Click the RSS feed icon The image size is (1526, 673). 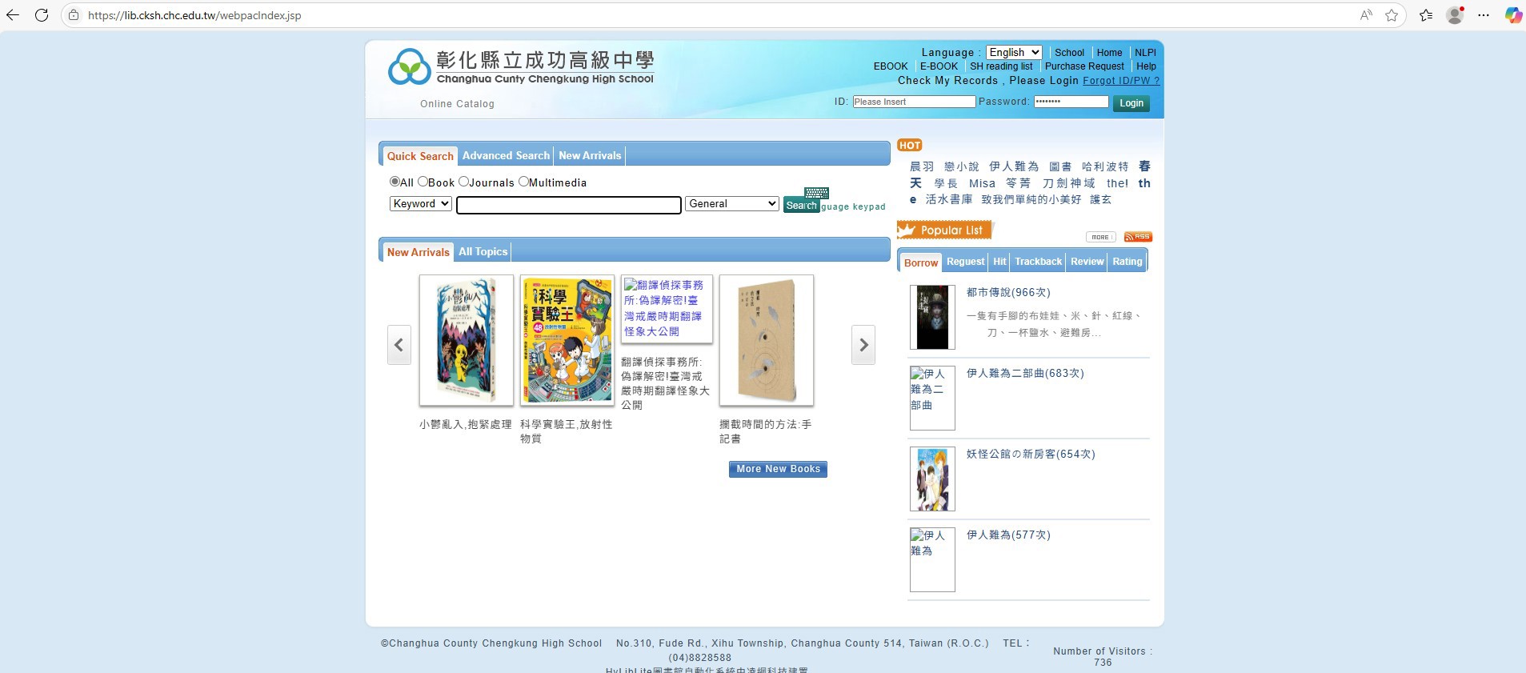click(x=1137, y=237)
